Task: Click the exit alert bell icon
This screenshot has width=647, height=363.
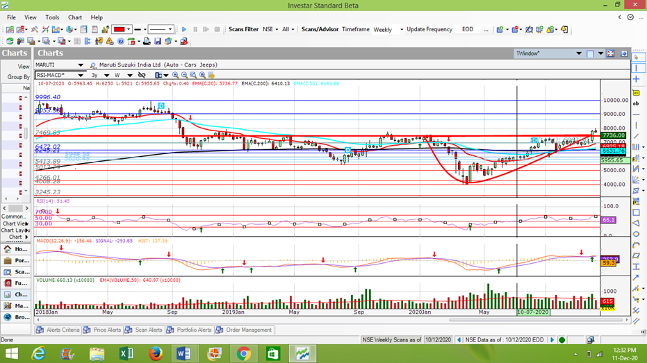Action: point(564,29)
